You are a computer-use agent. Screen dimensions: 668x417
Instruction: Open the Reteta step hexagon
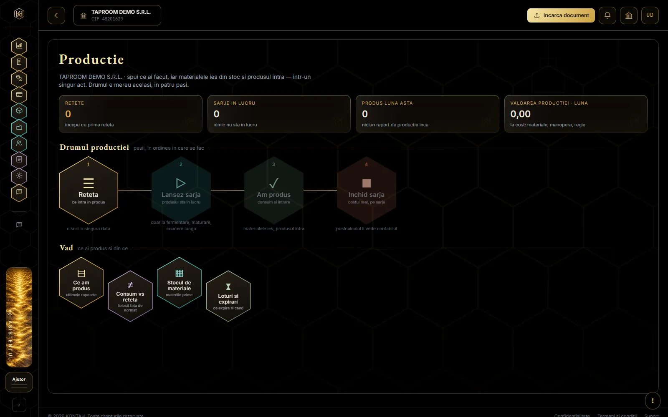click(x=89, y=190)
